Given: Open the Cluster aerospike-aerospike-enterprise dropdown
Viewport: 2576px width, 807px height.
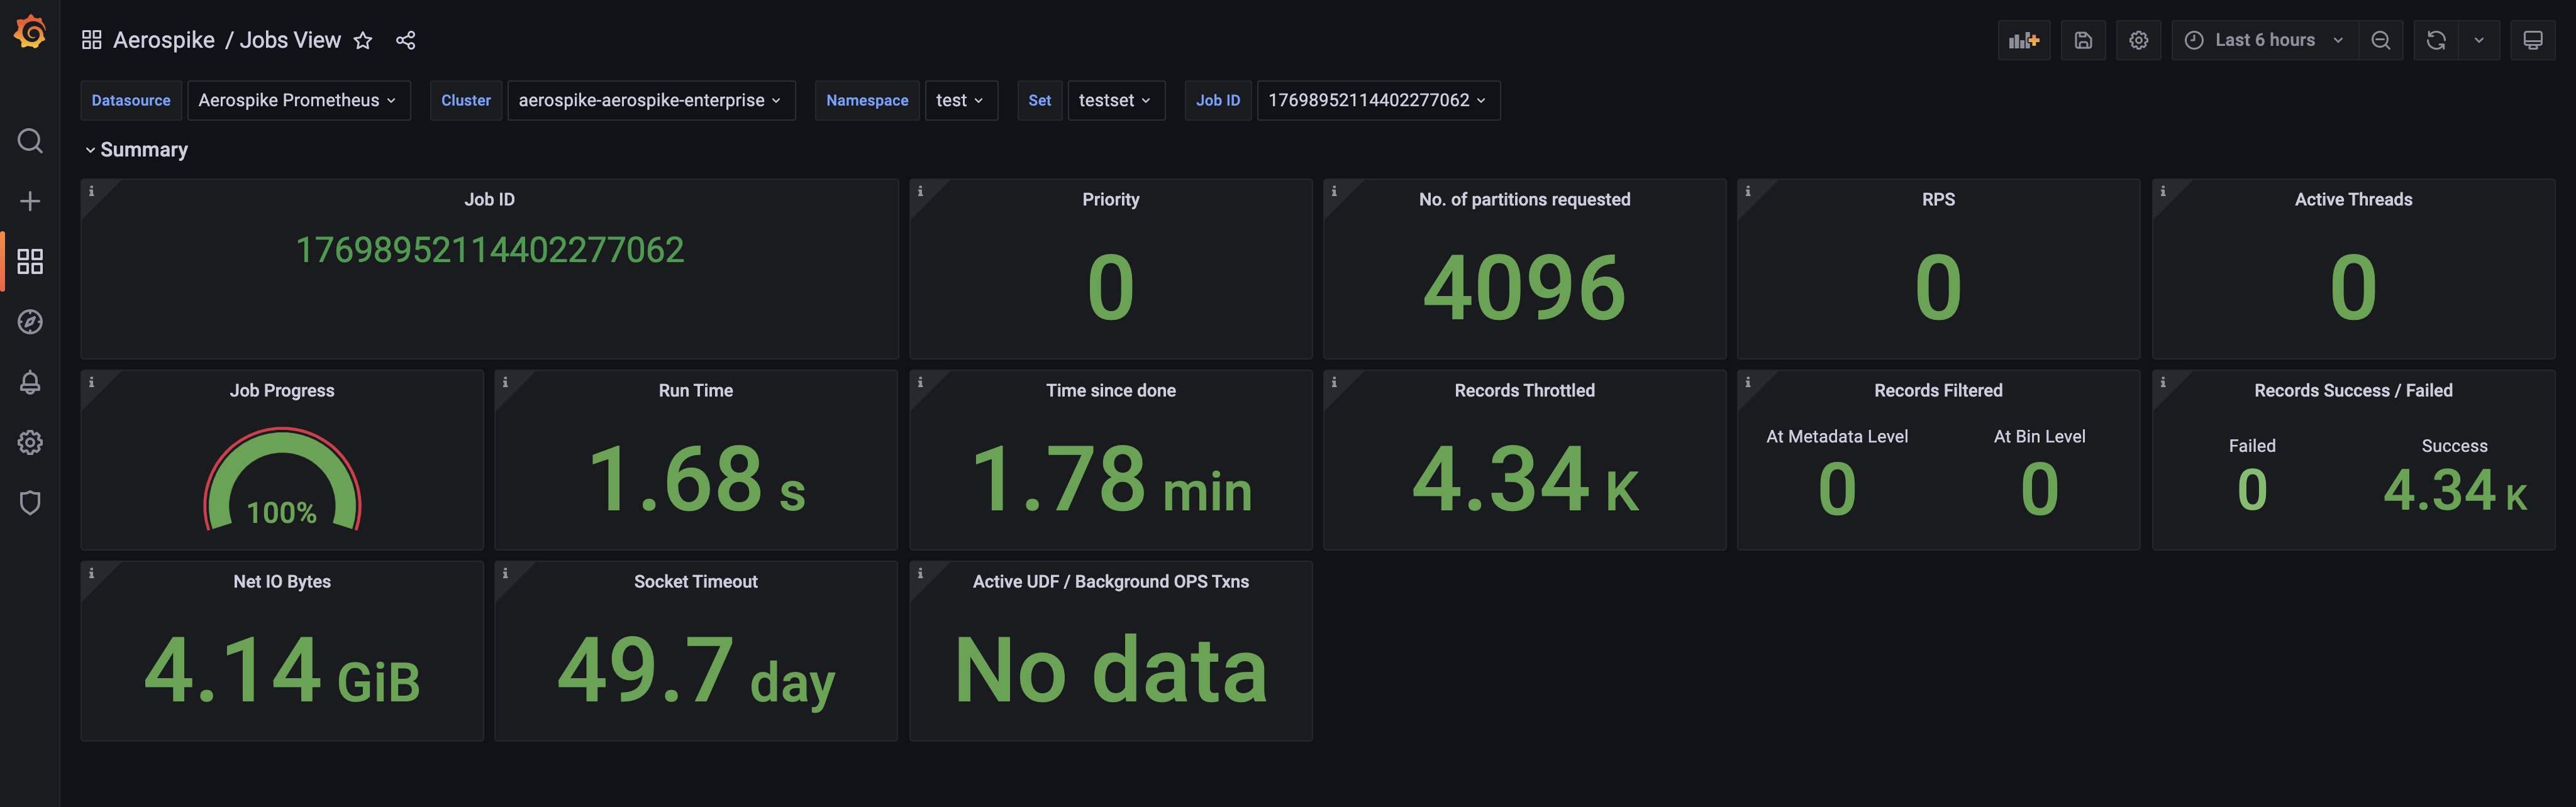Looking at the screenshot, I should click(x=650, y=100).
